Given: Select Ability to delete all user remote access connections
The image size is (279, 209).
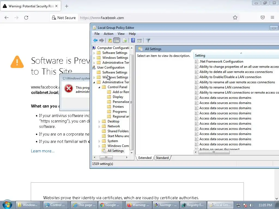Looking at the screenshot, I should tap(236, 72).
